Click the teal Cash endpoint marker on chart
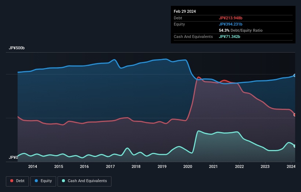The width and height of the screenshot is (301, 192). click(x=295, y=146)
